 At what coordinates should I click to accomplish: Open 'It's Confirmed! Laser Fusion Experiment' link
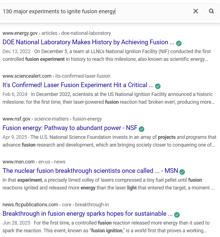point(78,85)
